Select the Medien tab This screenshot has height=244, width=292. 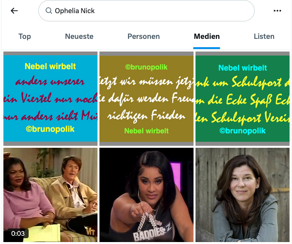point(207,36)
